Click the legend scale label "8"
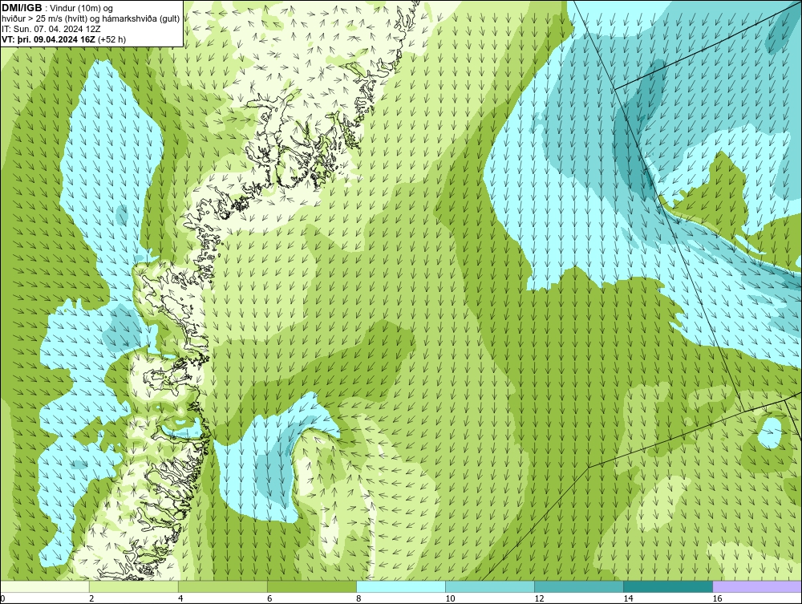This screenshot has height=604, width=802. pyautogui.click(x=358, y=599)
